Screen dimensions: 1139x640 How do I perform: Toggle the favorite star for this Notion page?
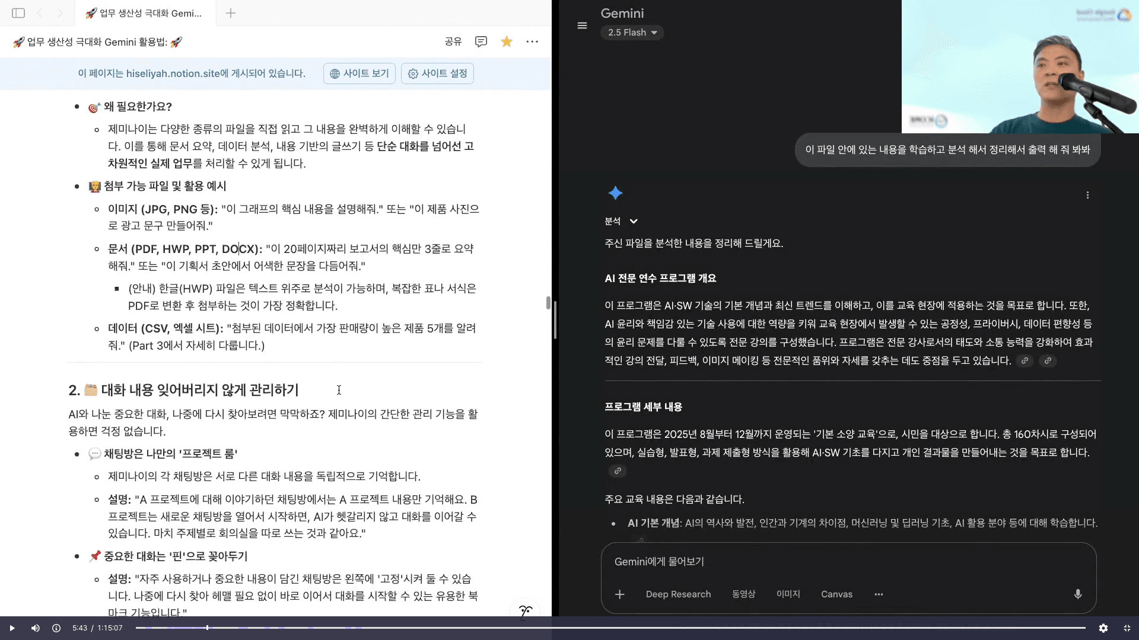(506, 41)
